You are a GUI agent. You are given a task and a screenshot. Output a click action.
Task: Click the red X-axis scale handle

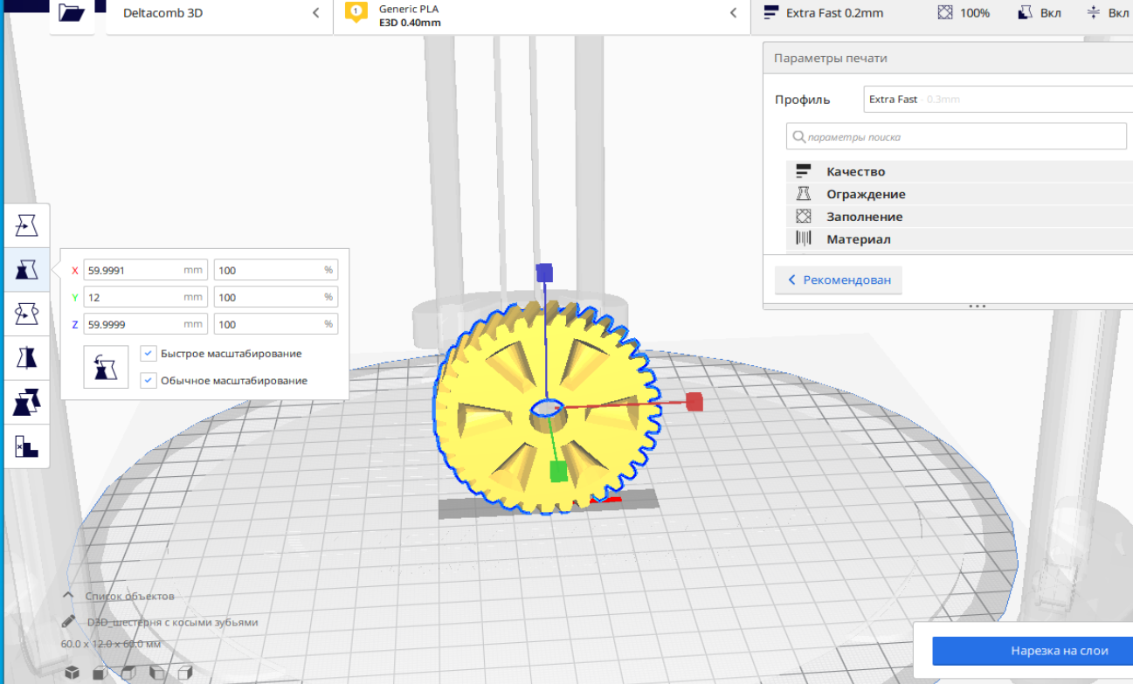click(694, 402)
